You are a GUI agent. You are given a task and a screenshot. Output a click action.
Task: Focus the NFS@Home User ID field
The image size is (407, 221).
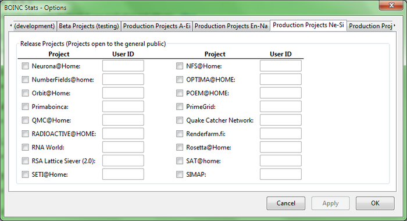[281, 66]
